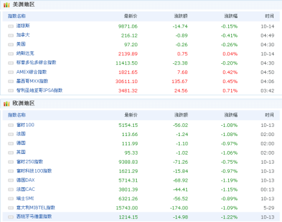Click the small icon beside 纳斯达克
The height and width of the screenshot is (222, 282).
(x=11, y=54)
